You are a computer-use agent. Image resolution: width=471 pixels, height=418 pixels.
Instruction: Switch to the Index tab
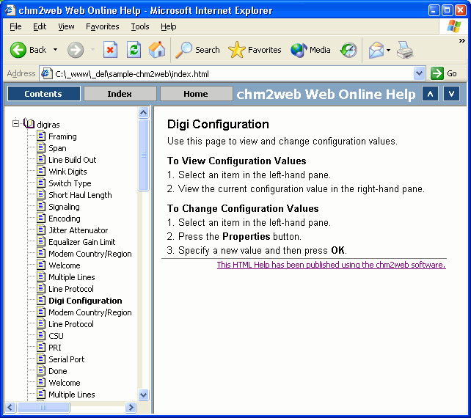point(120,94)
